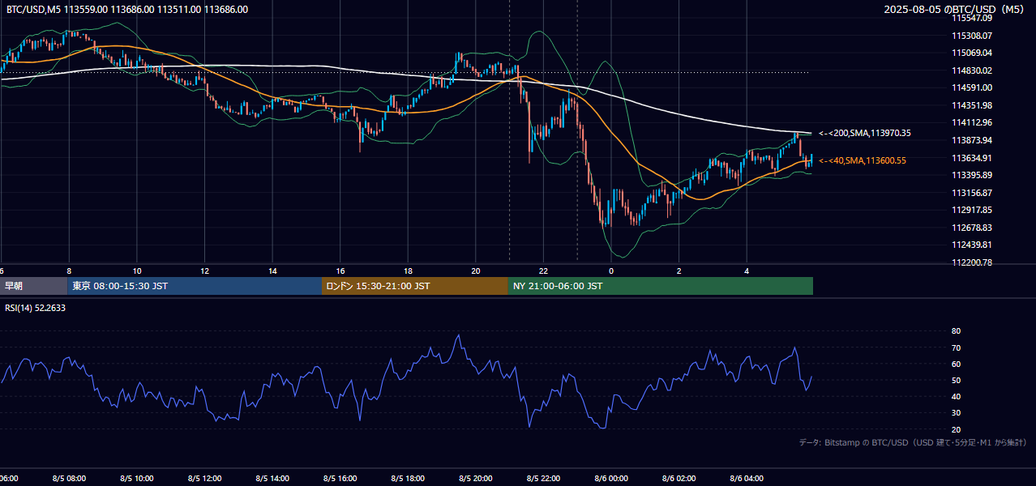This screenshot has width=1036, height=486.
Task: Click hour label 16 under the price chart
Action: 340,271
